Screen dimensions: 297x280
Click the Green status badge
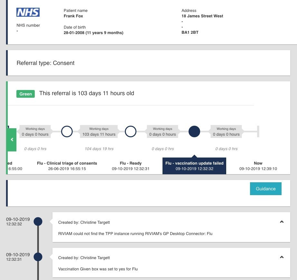pos(25,94)
